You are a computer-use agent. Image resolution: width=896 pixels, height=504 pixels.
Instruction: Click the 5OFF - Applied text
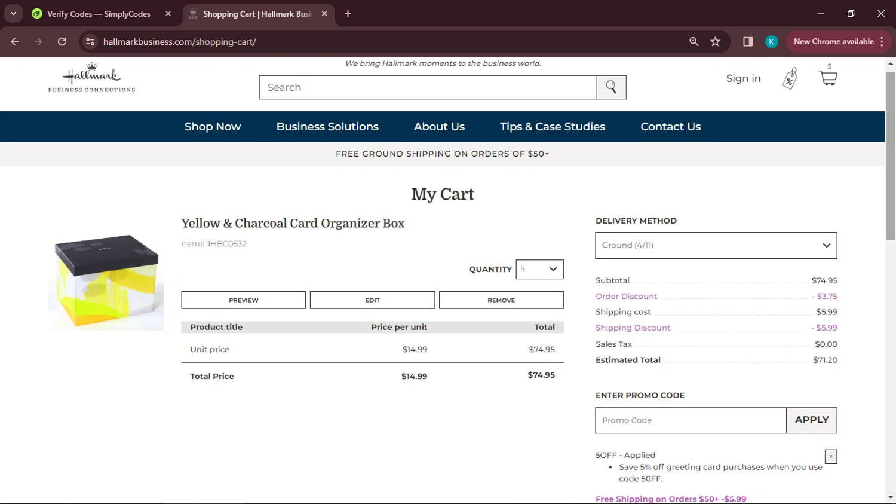tap(625, 455)
